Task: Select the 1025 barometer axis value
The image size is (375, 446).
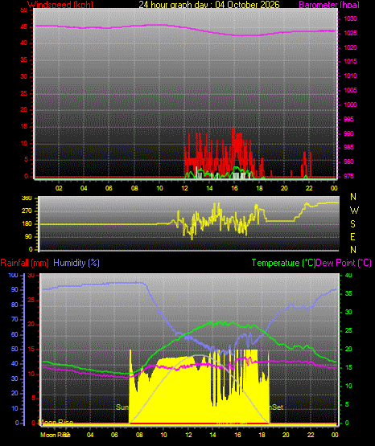Action: pyautogui.click(x=350, y=33)
